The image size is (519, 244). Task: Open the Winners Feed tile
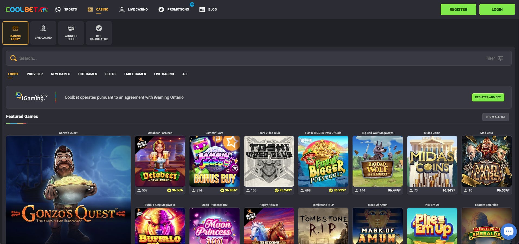coord(71,33)
